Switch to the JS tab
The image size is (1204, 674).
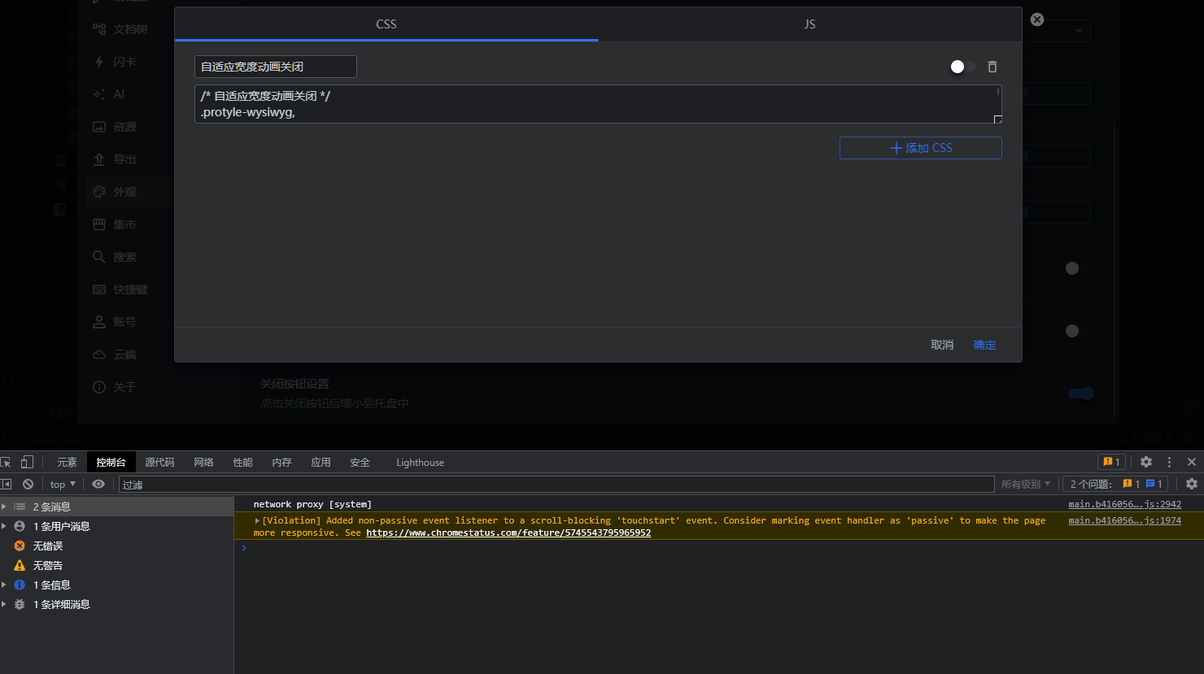(809, 24)
